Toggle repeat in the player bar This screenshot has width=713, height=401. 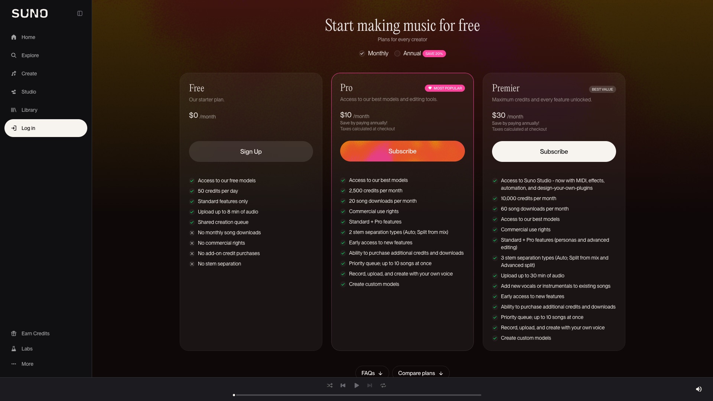pyautogui.click(x=383, y=385)
